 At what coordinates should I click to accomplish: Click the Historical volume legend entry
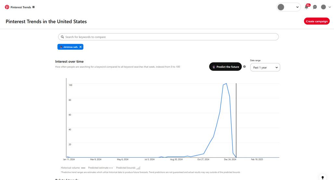[73, 168]
